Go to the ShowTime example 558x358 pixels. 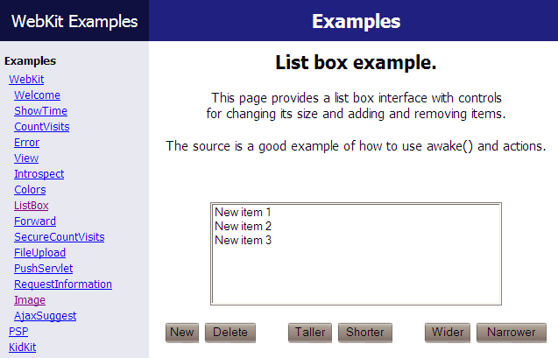coord(40,111)
